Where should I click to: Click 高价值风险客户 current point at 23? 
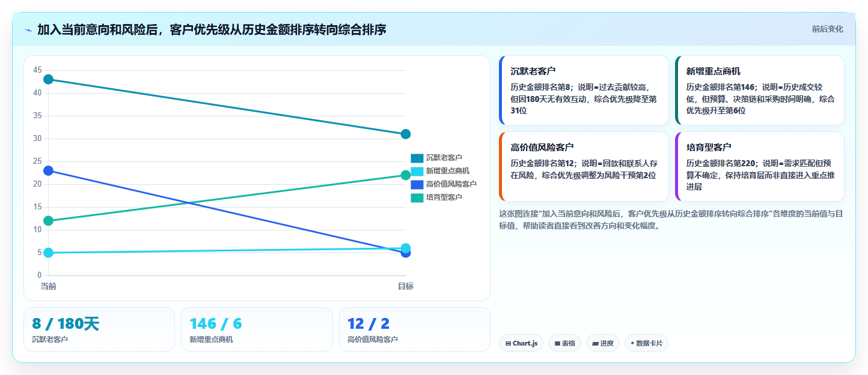49,170
